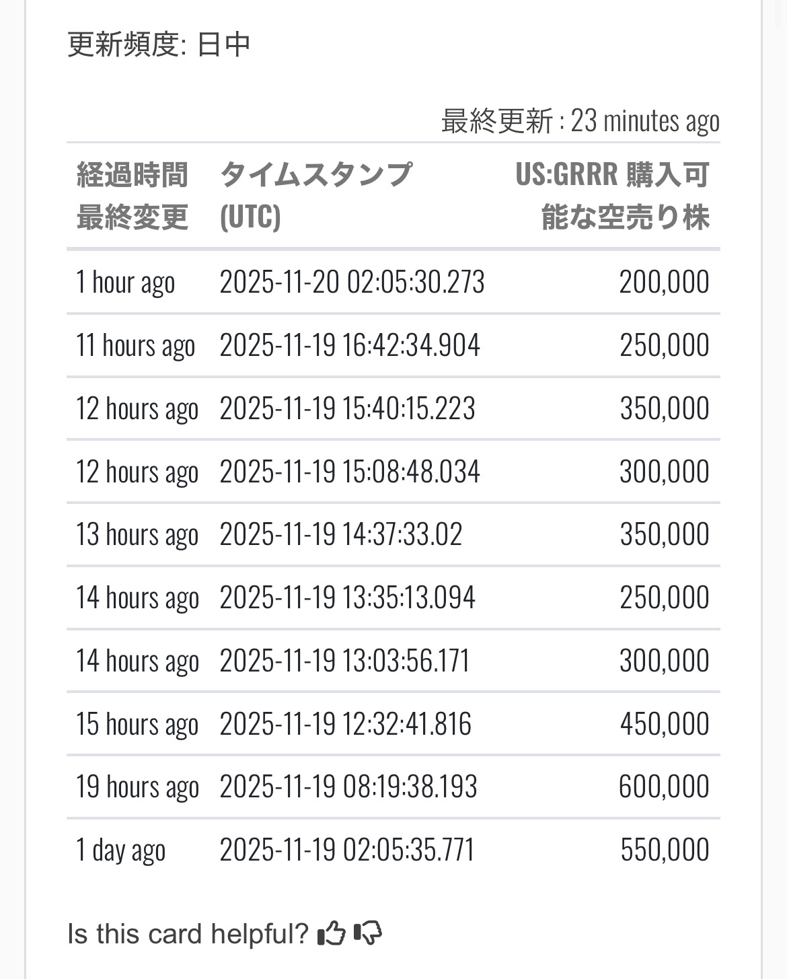Click the 600,000 shares value
This screenshot has height=979, width=787.
click(664, 787)
